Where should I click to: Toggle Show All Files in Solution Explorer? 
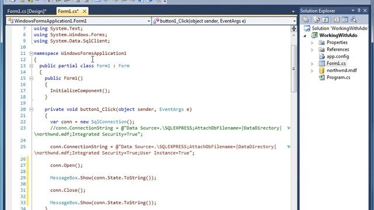(x=317, y=20)
